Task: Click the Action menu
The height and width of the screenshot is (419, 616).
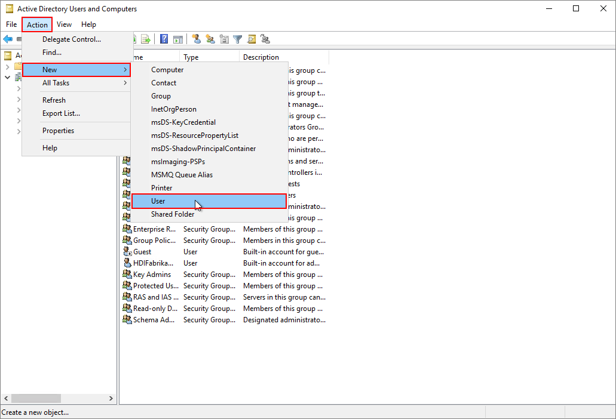Action: (37, 24)
